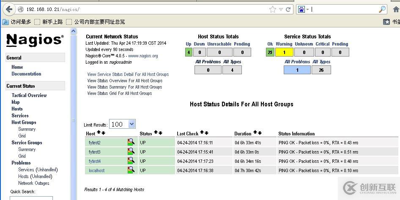Open the URL history dropdown arrow
Viewport: 400px width, 200px height.
(281, 10)
